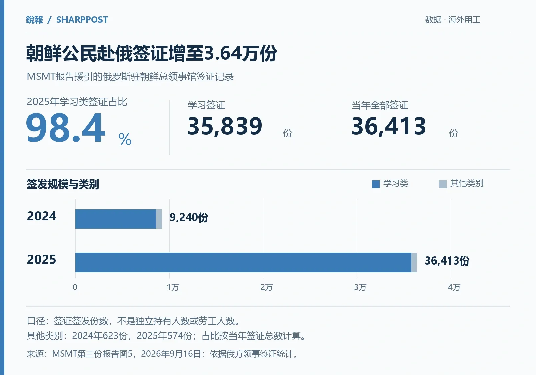
Task: Click the 1万 axis tick label
Action: pyautogui.click(x=173, y=287)
